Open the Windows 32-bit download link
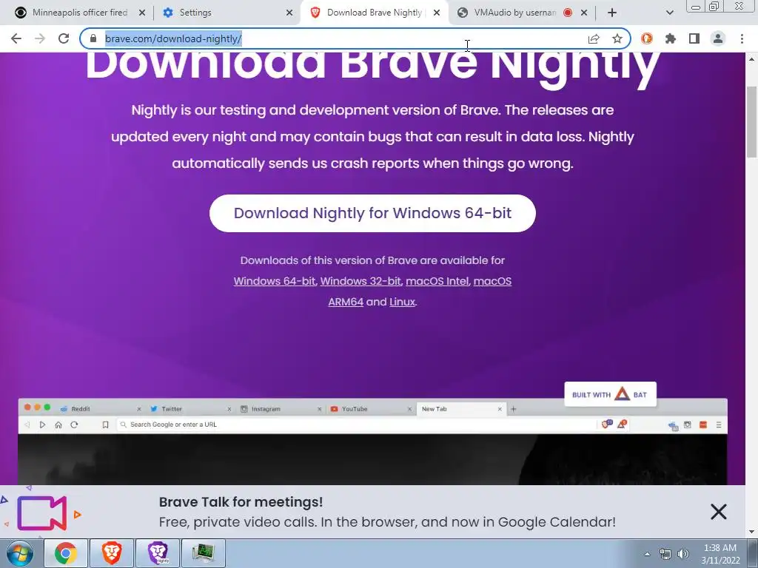 360,281
